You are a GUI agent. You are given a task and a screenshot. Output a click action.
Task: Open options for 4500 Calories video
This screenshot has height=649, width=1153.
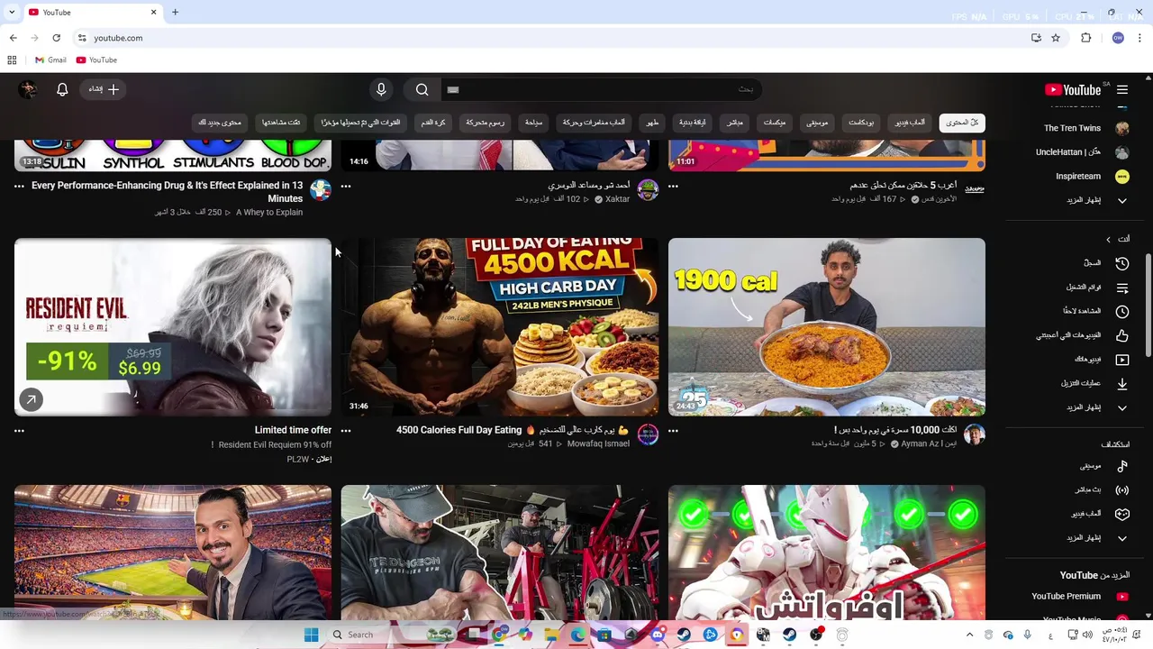346,431
